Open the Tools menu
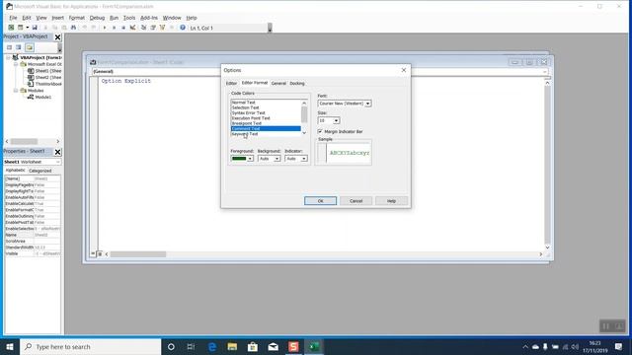The height and width of the screenshot is (355, 632). [x=129, y=18]
